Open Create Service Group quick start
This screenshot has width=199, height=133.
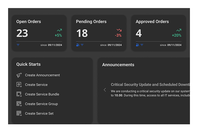coord(41,104)
